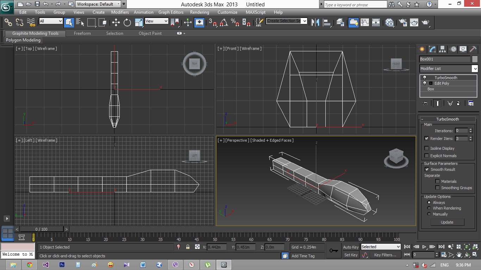Click the Align tool icon

click(327, 22)
